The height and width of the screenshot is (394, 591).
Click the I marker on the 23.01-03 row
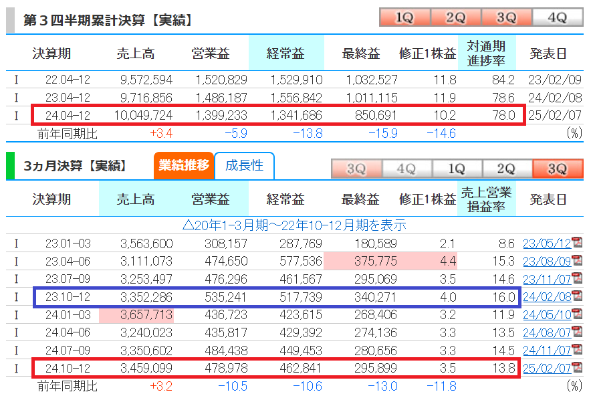click(16, 243)
